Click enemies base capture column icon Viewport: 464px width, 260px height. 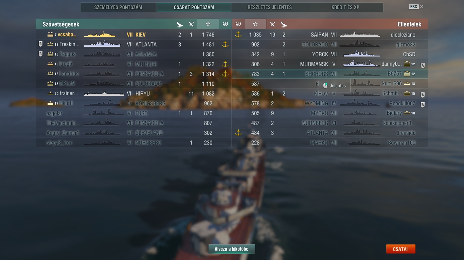click(x=238, y=24)
